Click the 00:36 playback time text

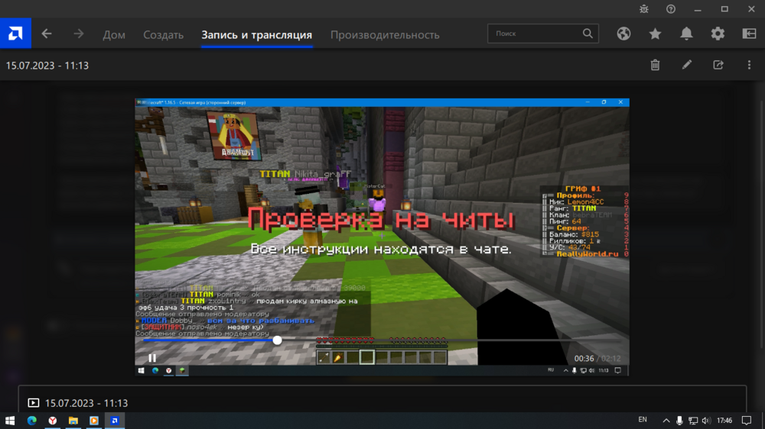(x=584, y=359)
